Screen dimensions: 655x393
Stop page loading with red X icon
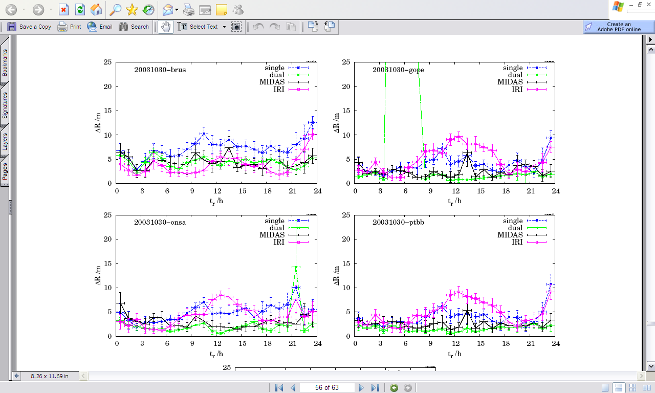tap(63, 10)
